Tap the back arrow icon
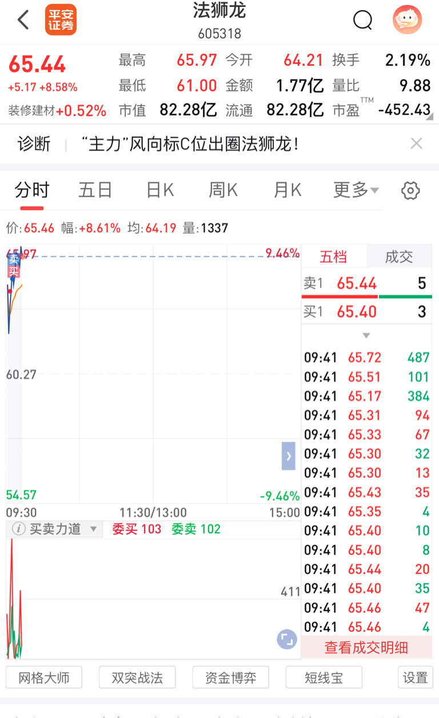Screen dimensions: 439x718 pyautogui.click(x=23, y=20)
